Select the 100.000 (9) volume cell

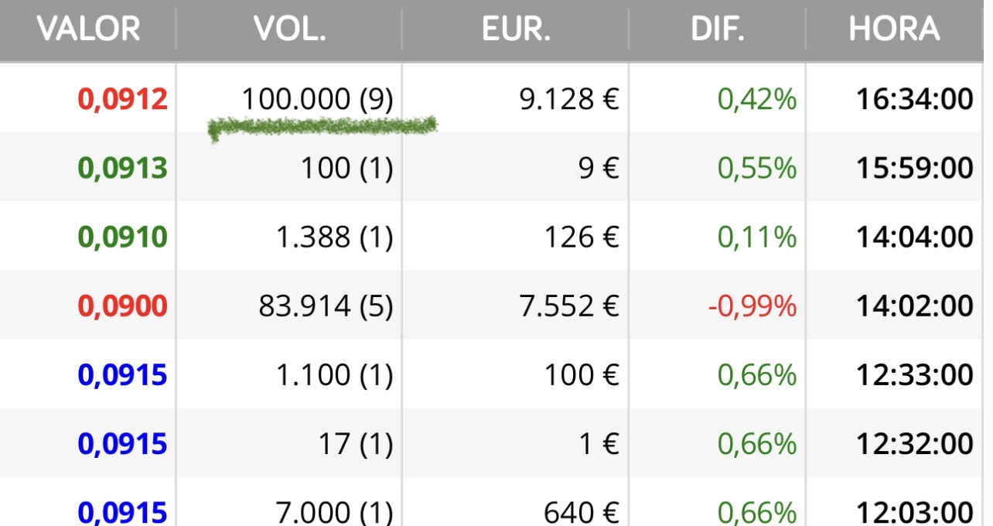point(317,100)
